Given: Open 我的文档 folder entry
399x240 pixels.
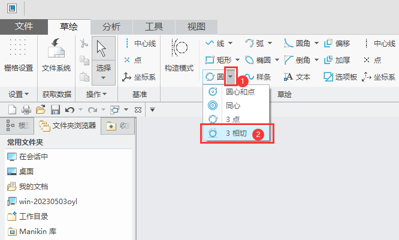Looking at the screenshot, I should tap(28, 187).
